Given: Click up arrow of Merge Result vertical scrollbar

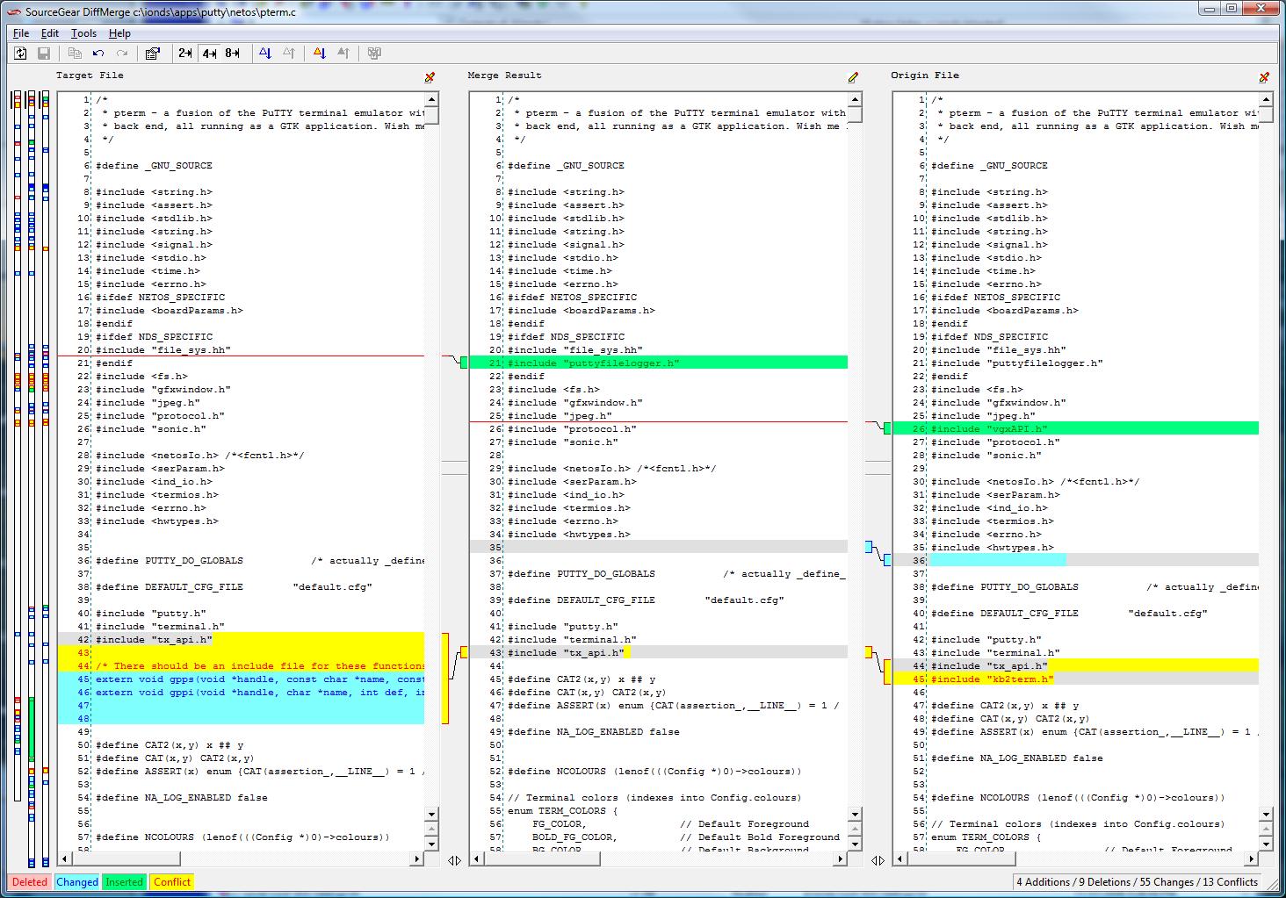Looking at the screenshot, I should [x=855, y=99].
